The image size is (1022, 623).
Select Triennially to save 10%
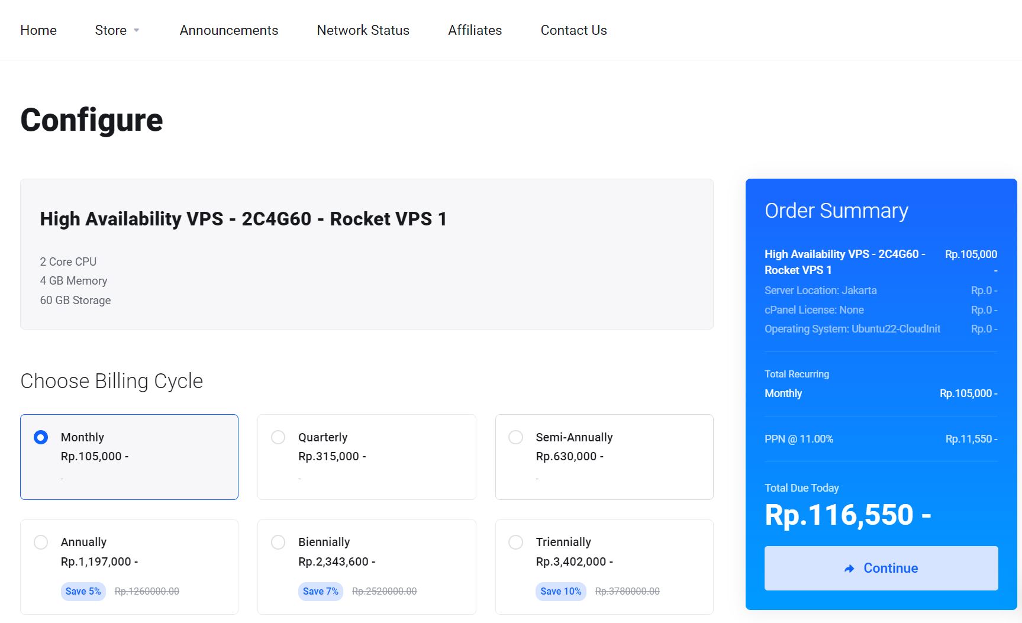click(x=516, y=542)
